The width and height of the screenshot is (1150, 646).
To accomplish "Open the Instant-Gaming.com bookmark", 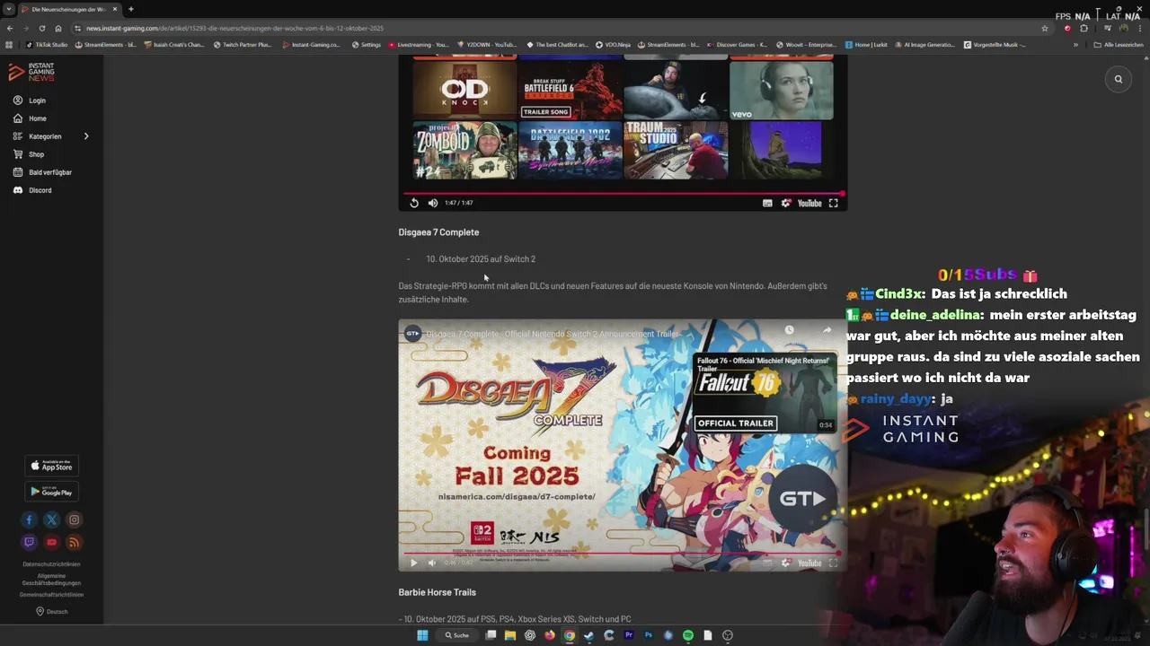I will click(x=312, y=44).
